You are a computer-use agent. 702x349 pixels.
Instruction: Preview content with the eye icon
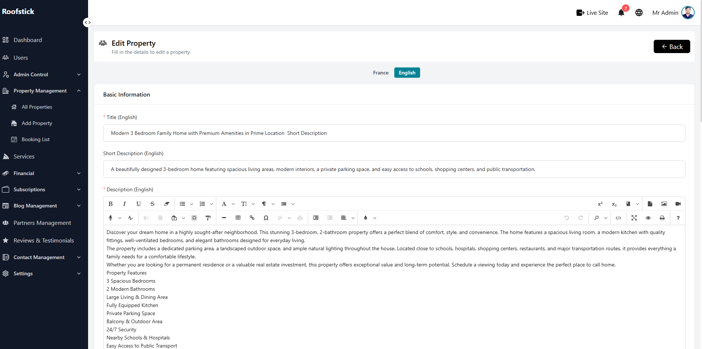[648, 218]
